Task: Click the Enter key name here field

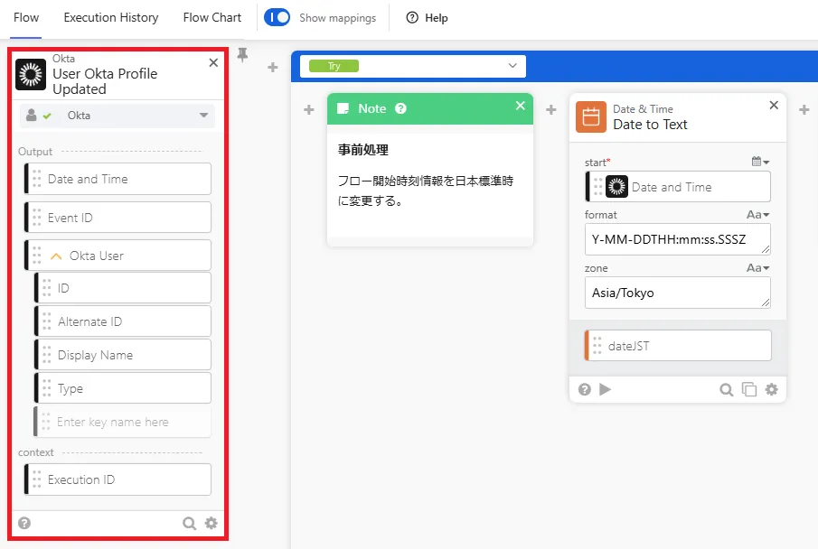Action: [x=123, y=422]
